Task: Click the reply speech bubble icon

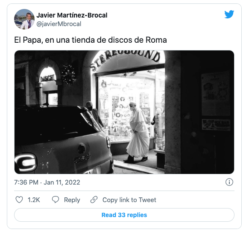Action: [56, 200]
